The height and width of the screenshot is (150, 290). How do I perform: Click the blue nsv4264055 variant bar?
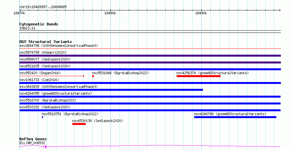click(150, 97)
